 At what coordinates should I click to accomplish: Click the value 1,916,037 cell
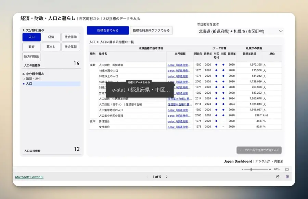pos(256,110)
